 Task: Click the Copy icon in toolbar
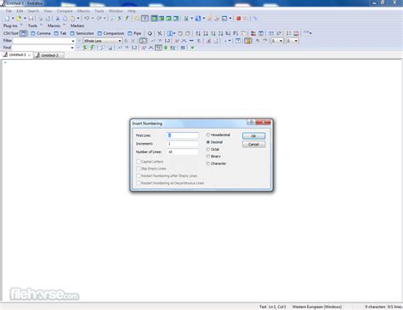[65, 18]
